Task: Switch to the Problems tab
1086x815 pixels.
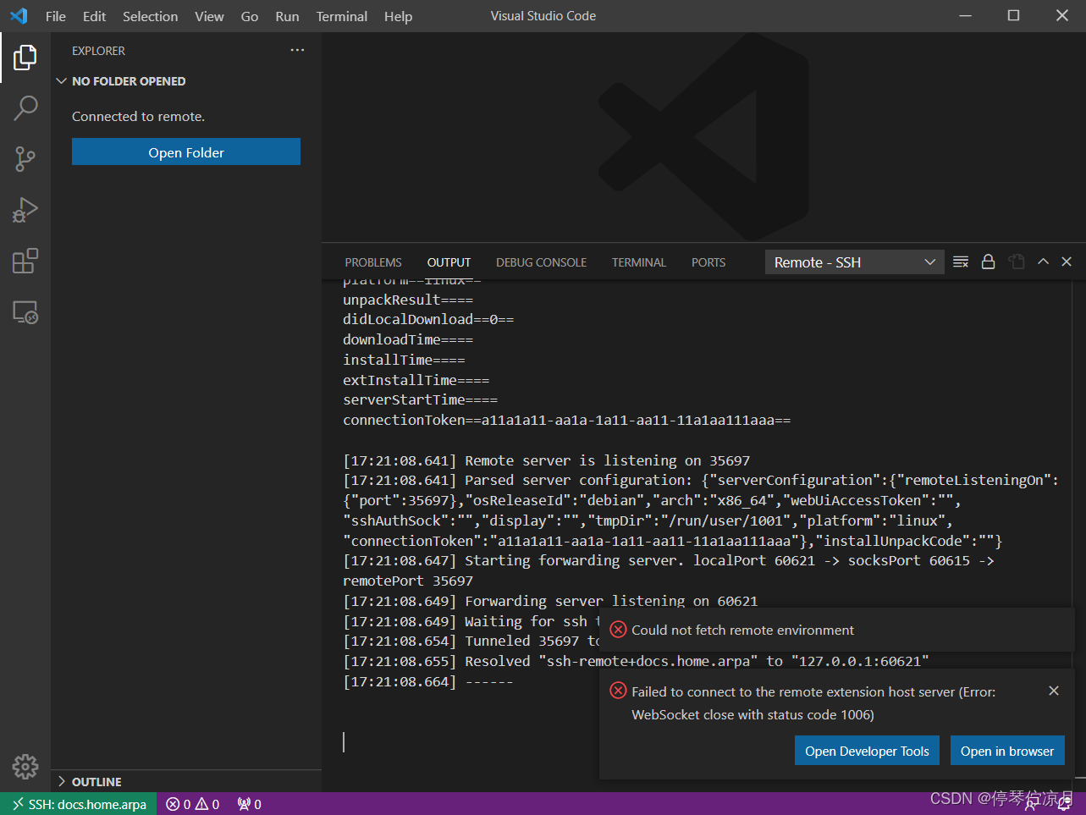Action: (373, 262)
